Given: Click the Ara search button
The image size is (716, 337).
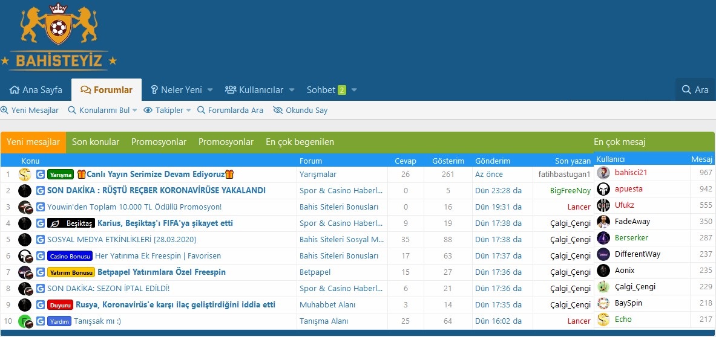Looking at the screenshot, I should pyautogui.click(x=695, y=90).
